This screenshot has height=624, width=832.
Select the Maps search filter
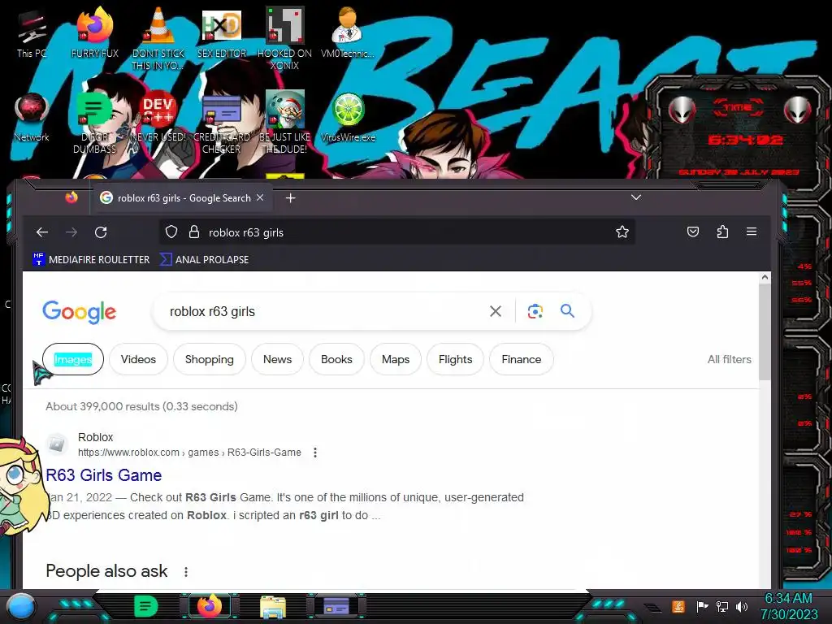point(396,359)
